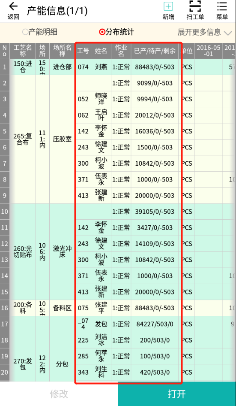
Task: Click the 2016-05-01 date column header
Action: (x=208, y=51)
